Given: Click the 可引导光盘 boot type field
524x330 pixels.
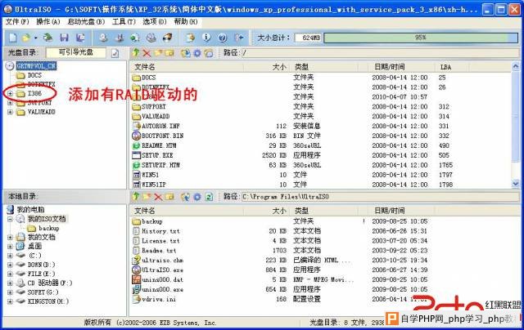Looking at the screenshot, I should (x=76, y=52).
